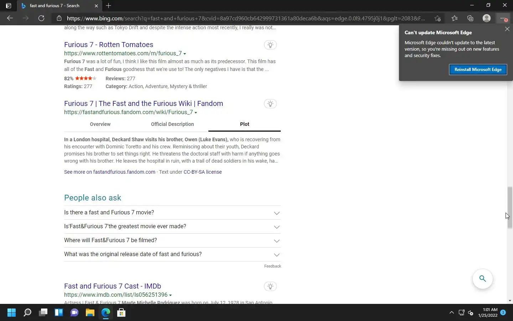This screenshot has width=513, height=321.
Task: Open the Favorites list icon
Action: click(455, 18)
